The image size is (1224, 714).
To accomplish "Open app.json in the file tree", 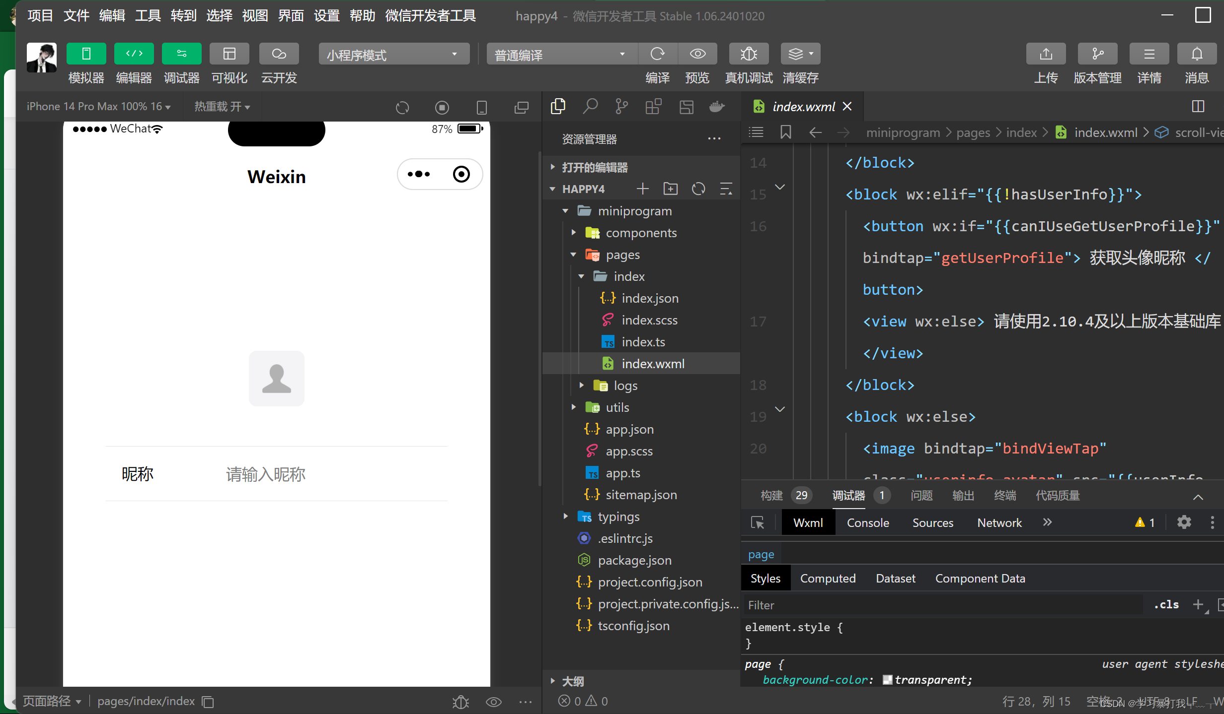I will click(x=629, y=429).
